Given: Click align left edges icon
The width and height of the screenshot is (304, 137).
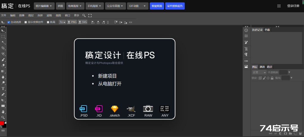Looking at the screenshot, I should pyautogui.click(x=93, y=22).
